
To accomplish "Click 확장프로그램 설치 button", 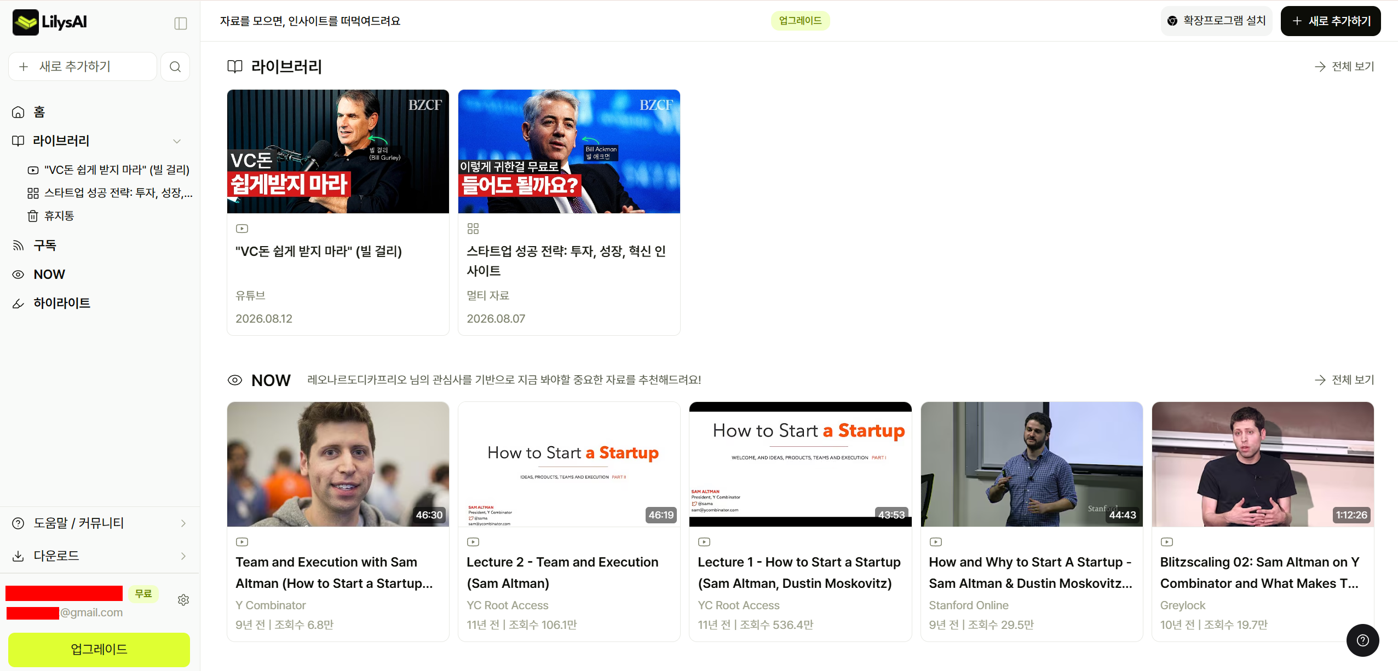I will click(1216, 21).
